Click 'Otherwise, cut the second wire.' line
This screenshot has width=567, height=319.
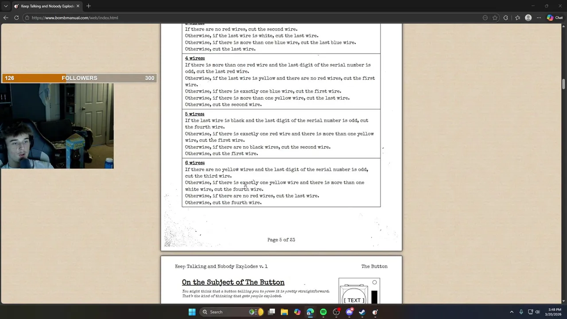coord(223,105)
